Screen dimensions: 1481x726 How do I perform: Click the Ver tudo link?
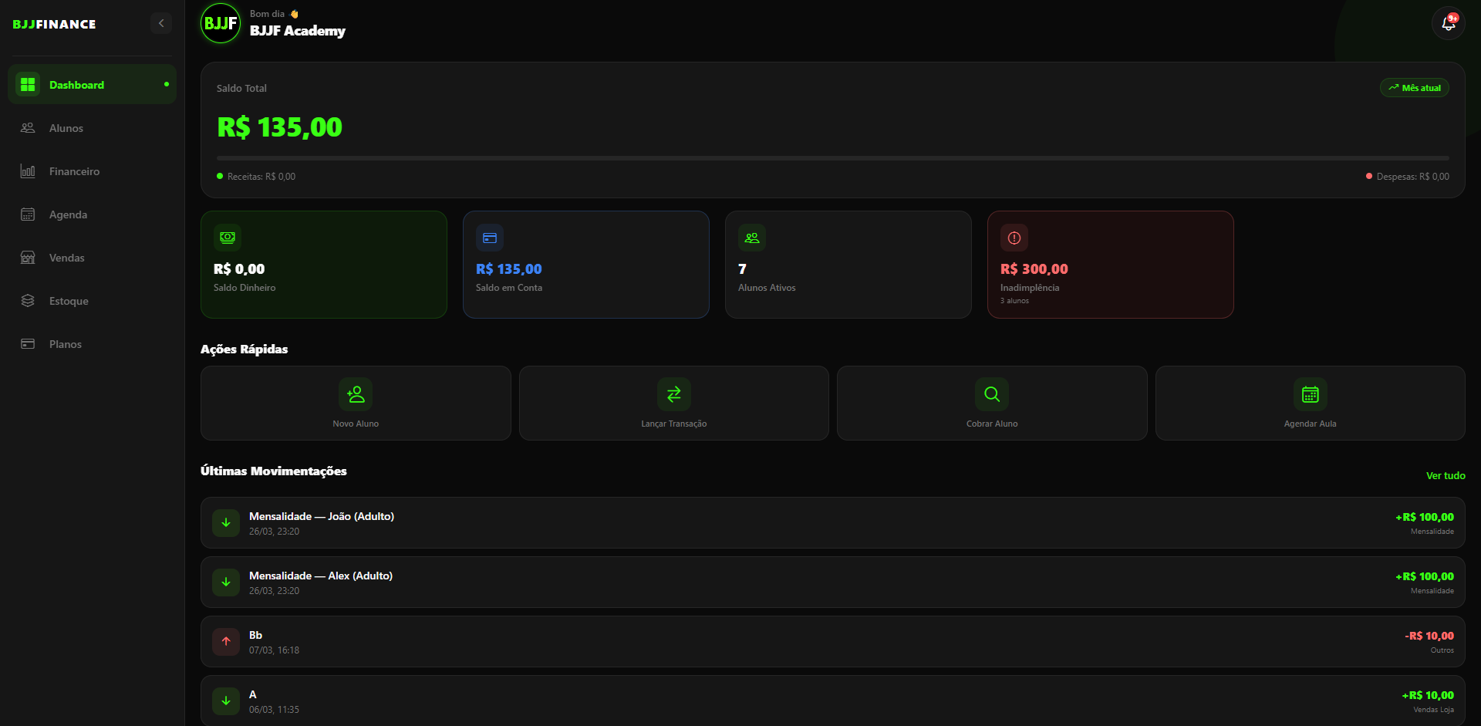[x=1446, y=475]
